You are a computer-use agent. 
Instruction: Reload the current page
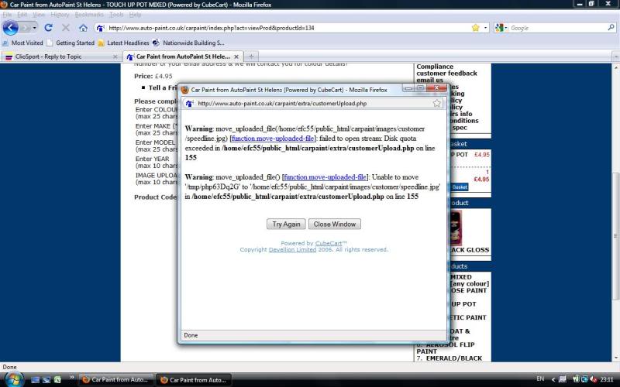pyautogui.click(x=48, y=28)
